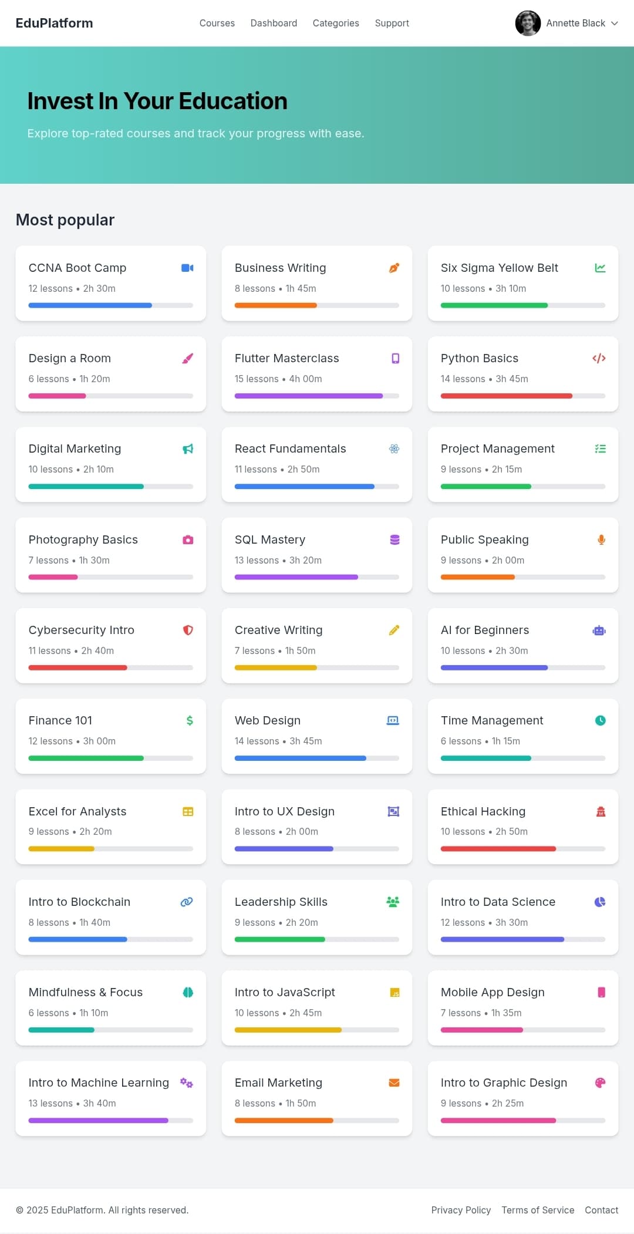Click the robot icon on AI for Beginners
This screenshot has width=634, height=1234.
[599, 631]
